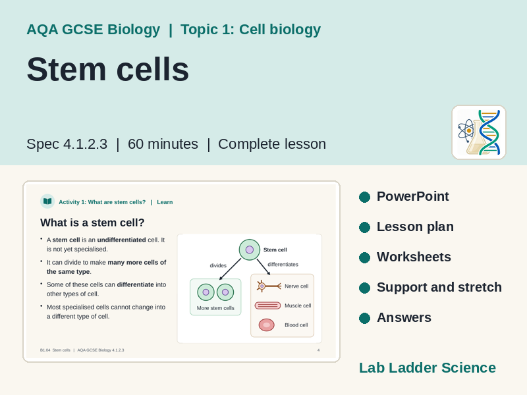Image resolution: width=527 pixels, height=395 pixels.
Task: Click the What is a stem cell? heading
Action: (92, 223)
